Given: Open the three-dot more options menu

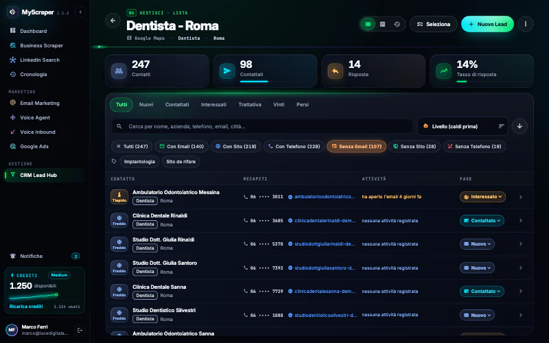Looking at the screenshot, I should point(526,24).
